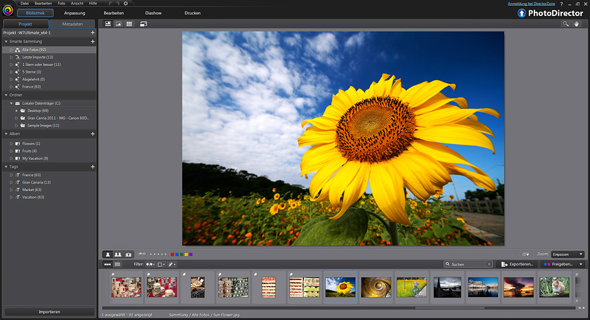This screenshot has width=590, height=320.
Task: Add a new album with the plus icon
Action: coord(93,134)
